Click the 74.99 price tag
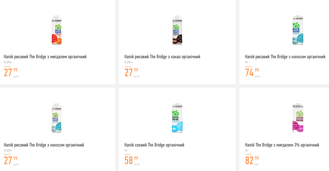Screen dimensions: 329x171 coord(252,72)
